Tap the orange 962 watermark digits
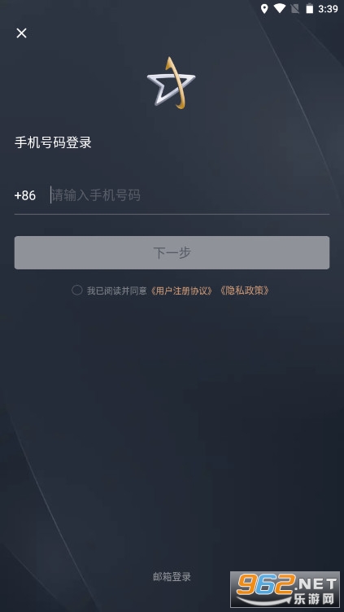The width and height of the screenshot is (344, 612). (266, 584)
